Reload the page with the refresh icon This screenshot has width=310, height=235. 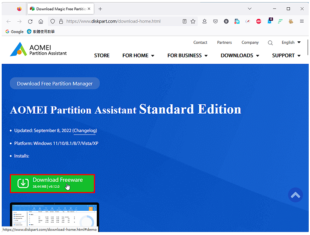point(30,21)
